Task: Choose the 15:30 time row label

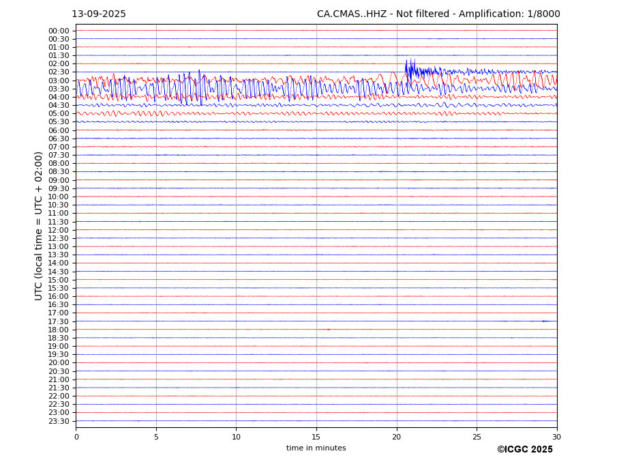Action: tap(59, 288)
